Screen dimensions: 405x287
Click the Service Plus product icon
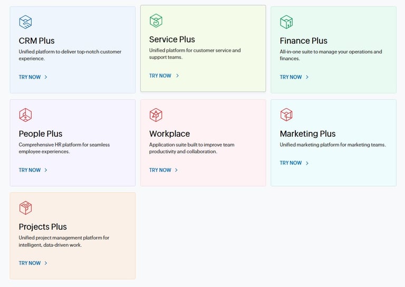click(x=156, y=21)
